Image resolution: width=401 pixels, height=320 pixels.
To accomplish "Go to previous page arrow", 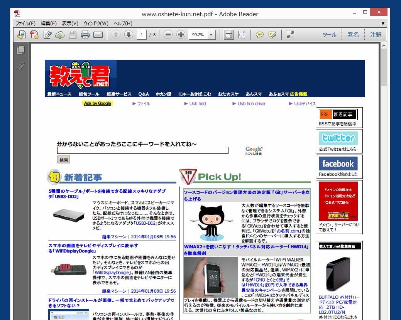I will click(x=116, y=34).
